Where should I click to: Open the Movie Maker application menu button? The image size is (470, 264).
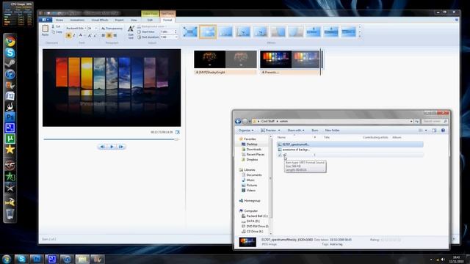tap(46, 20)
